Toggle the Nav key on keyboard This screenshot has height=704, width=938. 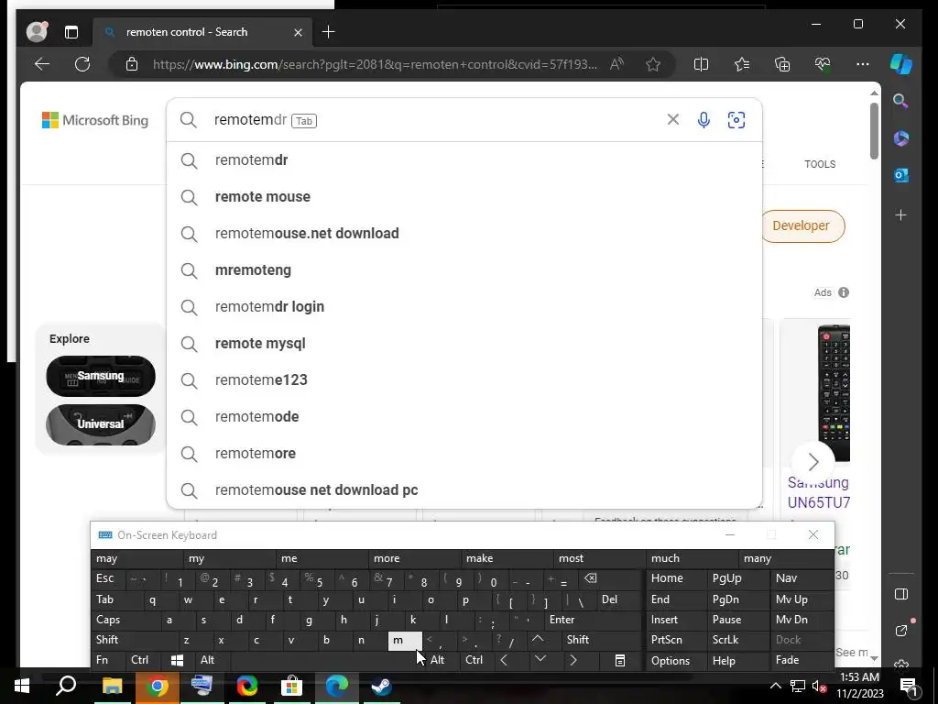click(801, 578)
